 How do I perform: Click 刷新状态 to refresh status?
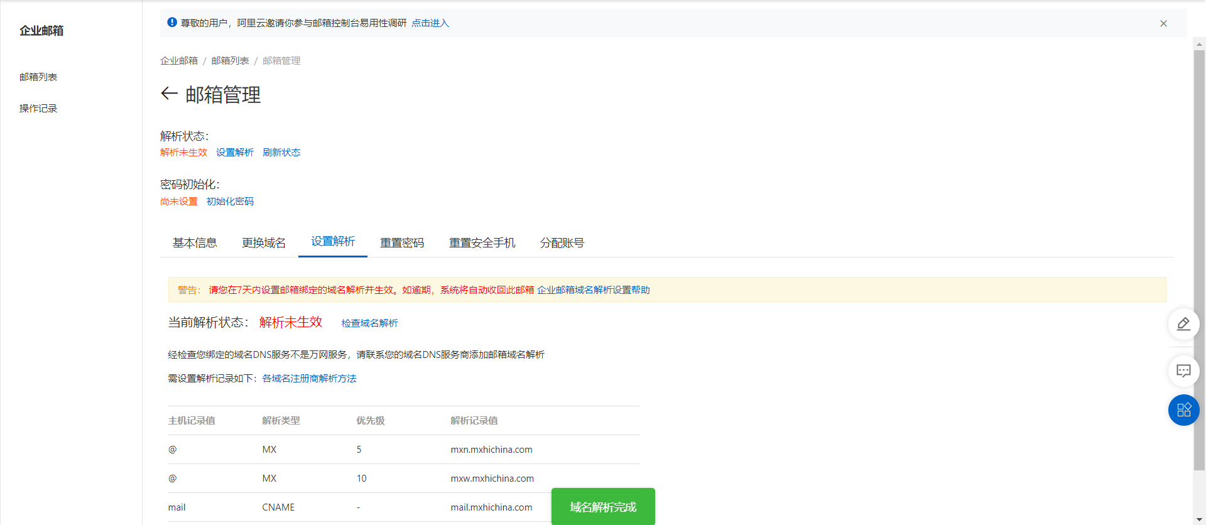click(x=281, y=153)
